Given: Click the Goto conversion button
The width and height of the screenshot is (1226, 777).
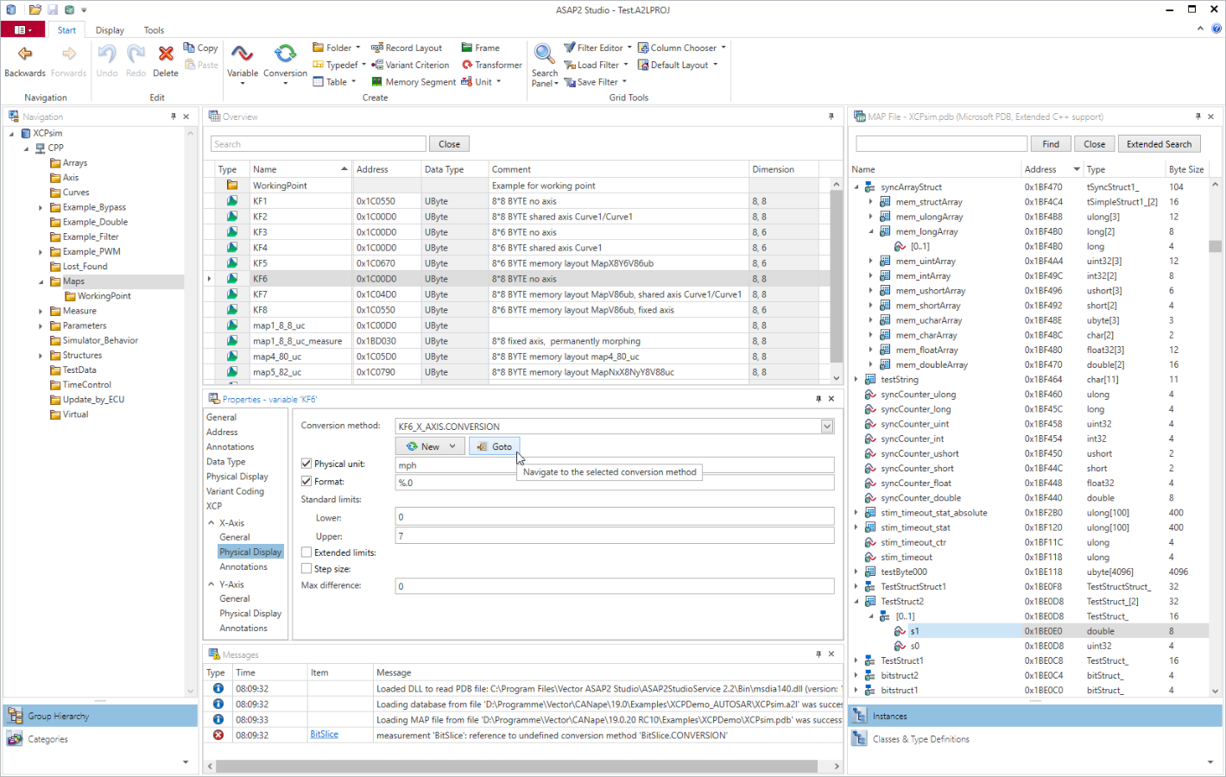Looking at the screenshot, I should click(494, 446).
